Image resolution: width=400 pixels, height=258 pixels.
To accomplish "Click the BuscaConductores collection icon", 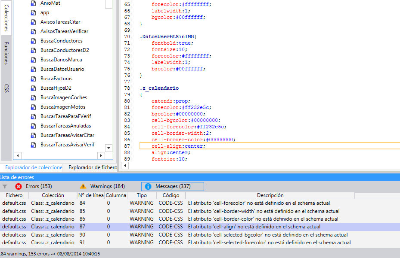I will tap(33, 41).
